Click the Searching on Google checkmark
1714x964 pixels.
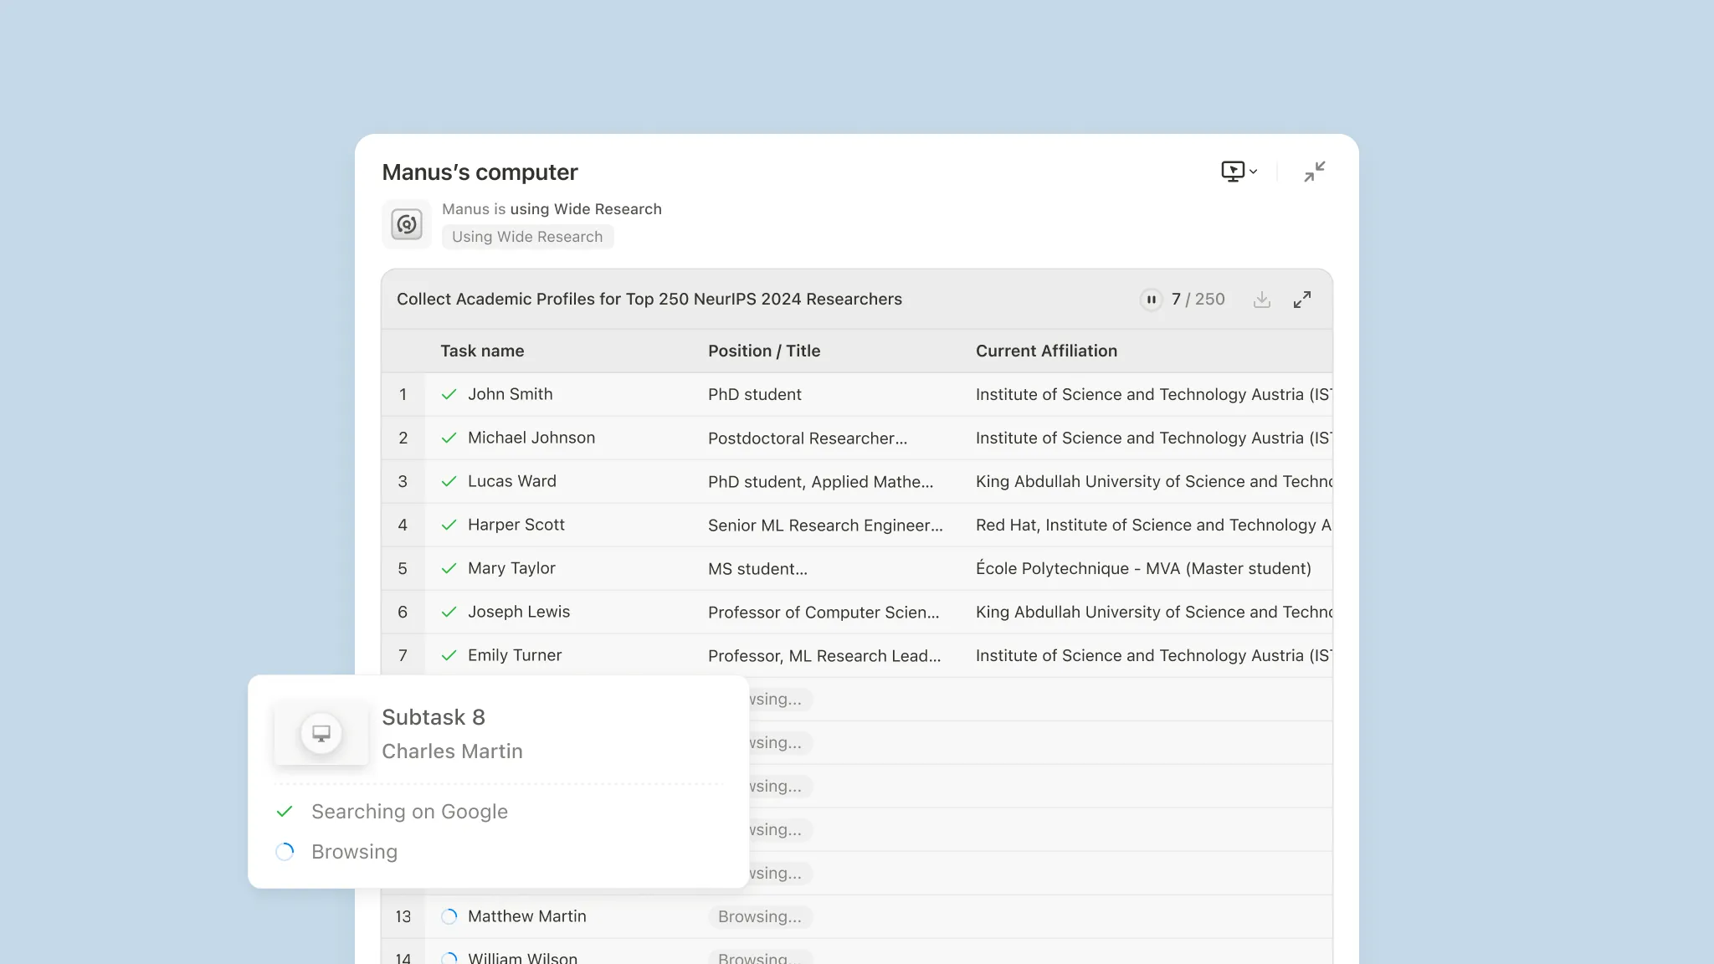(x=285, y=812)
